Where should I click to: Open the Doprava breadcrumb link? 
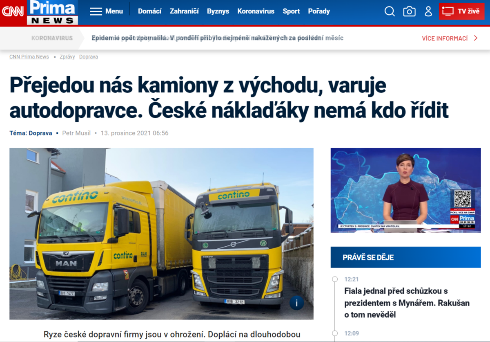click(x=89, y=57)
